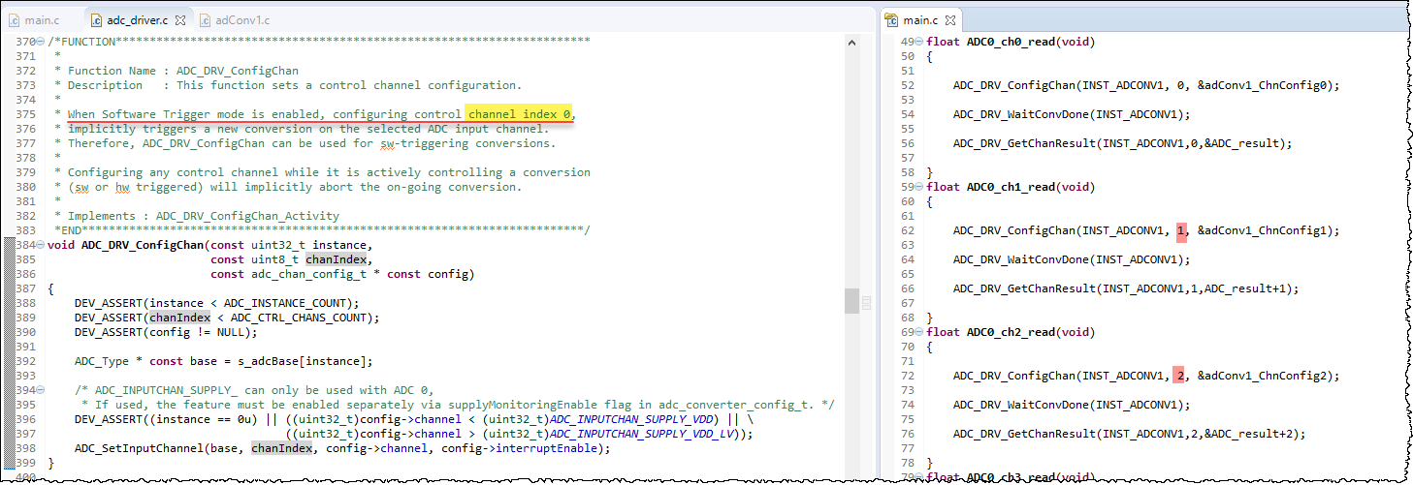Click 'ADC_INPUTCHAN_SUPPLY_VDD' on line 396
The image size is (1413, 485).
pyautogui.click(x=630, y=419)
